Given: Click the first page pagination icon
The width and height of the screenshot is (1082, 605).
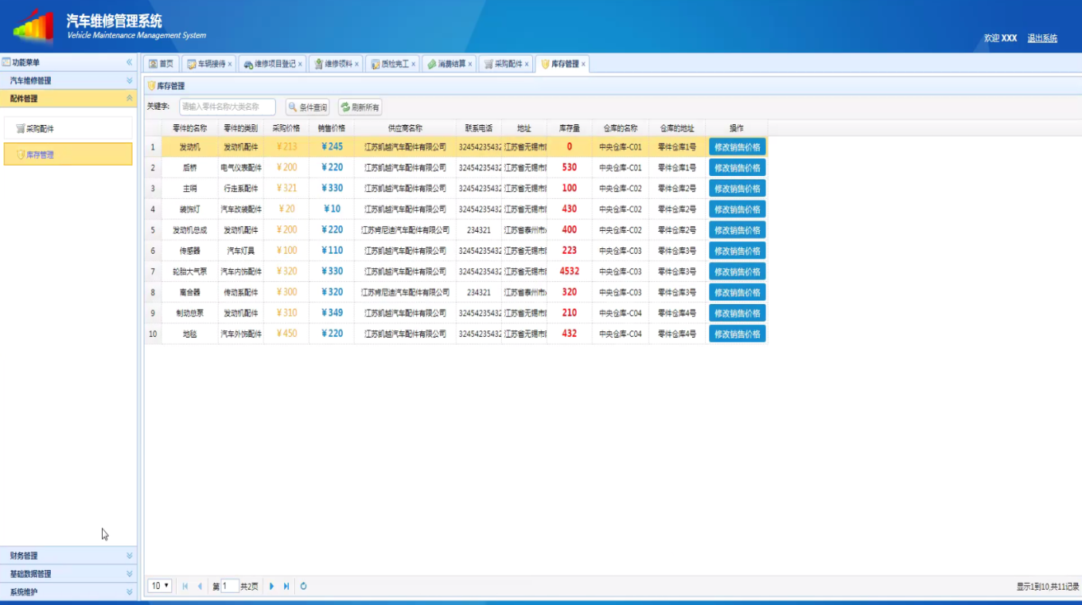Looking at the screenshot, I should point(185,586).
